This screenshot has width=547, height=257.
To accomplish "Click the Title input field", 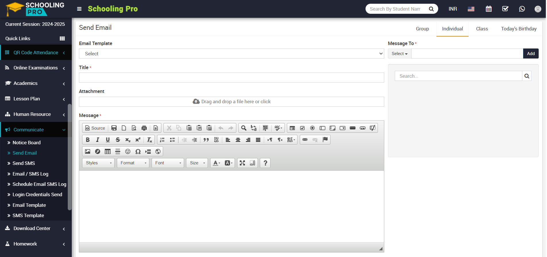I will pyautogui.click(x=231, y=77).
